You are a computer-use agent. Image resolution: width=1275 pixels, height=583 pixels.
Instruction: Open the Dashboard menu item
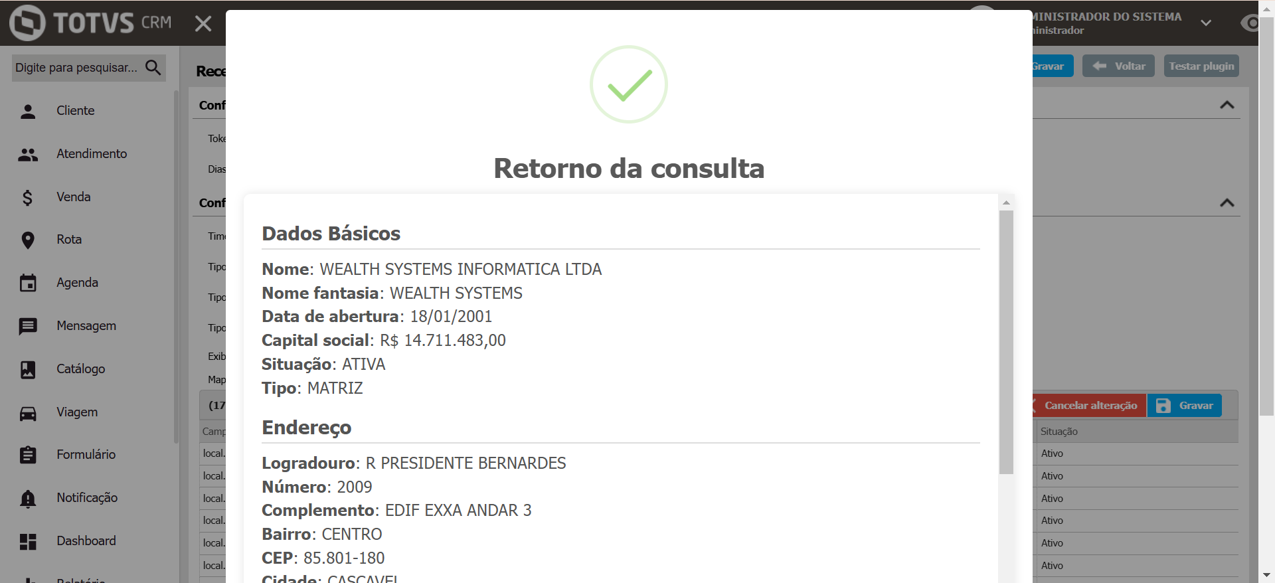click(86, 541)
